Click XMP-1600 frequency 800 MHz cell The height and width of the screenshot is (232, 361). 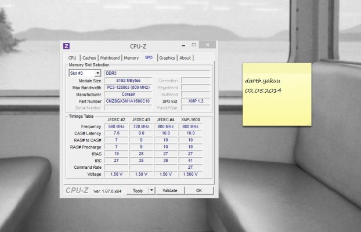[190, 126]
